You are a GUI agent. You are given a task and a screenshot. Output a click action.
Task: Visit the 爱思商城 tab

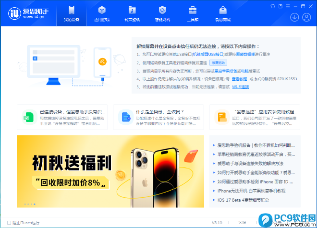point(223,13)
